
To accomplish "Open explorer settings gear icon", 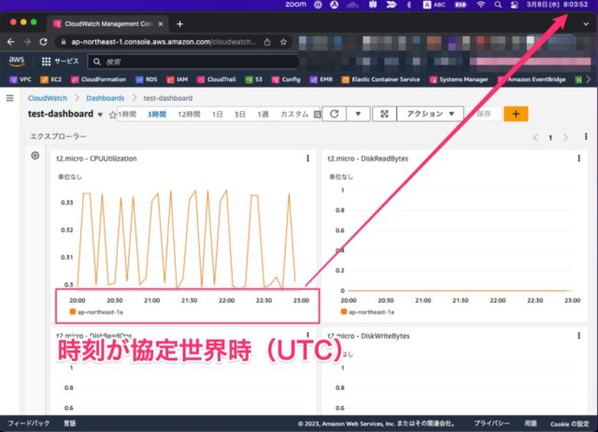I will [36, 156].
